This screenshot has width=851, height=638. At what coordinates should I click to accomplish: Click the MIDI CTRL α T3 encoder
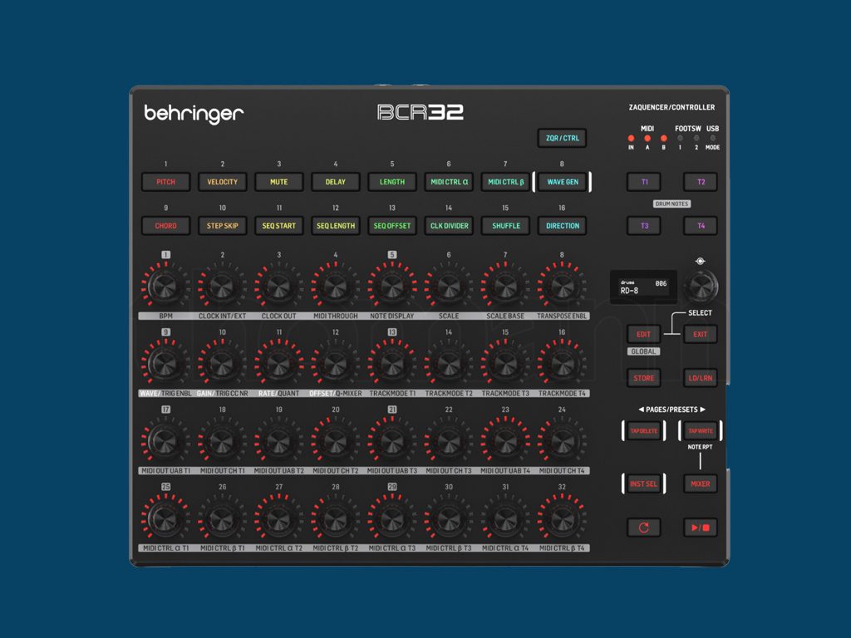click(391, 518)
